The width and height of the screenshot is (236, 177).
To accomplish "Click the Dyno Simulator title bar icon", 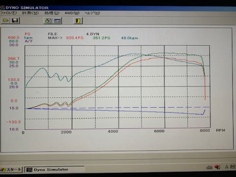I will 2,7.
